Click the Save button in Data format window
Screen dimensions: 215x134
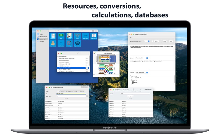point(164,41)
